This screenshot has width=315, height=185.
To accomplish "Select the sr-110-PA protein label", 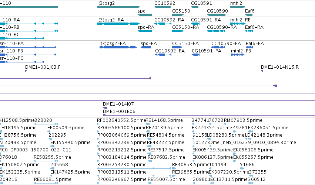I will 12,44.
